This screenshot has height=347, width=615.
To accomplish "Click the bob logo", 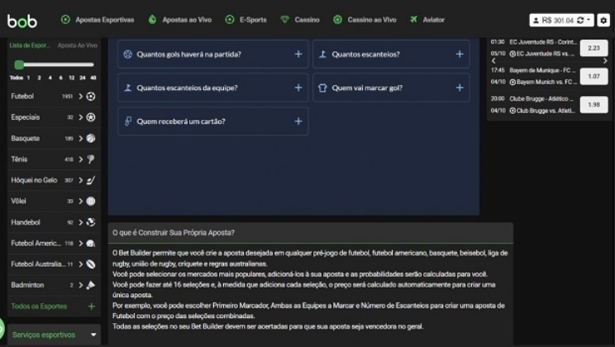I will tap(22, 20).
